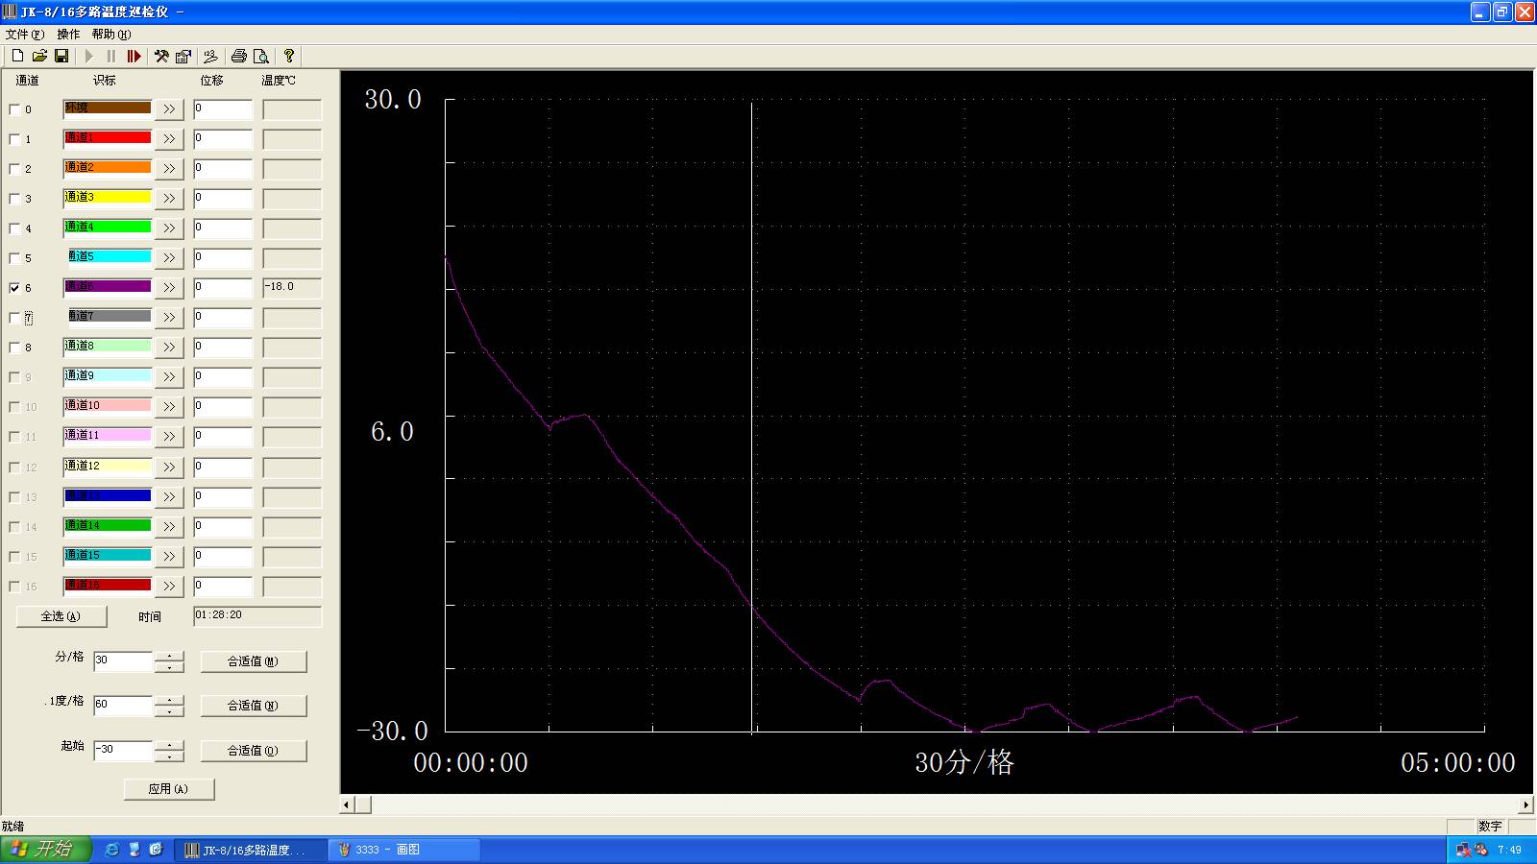Expand channel 1 with its >> button
This screenshot has width=1537, height=864.
(x=169, y=139)
